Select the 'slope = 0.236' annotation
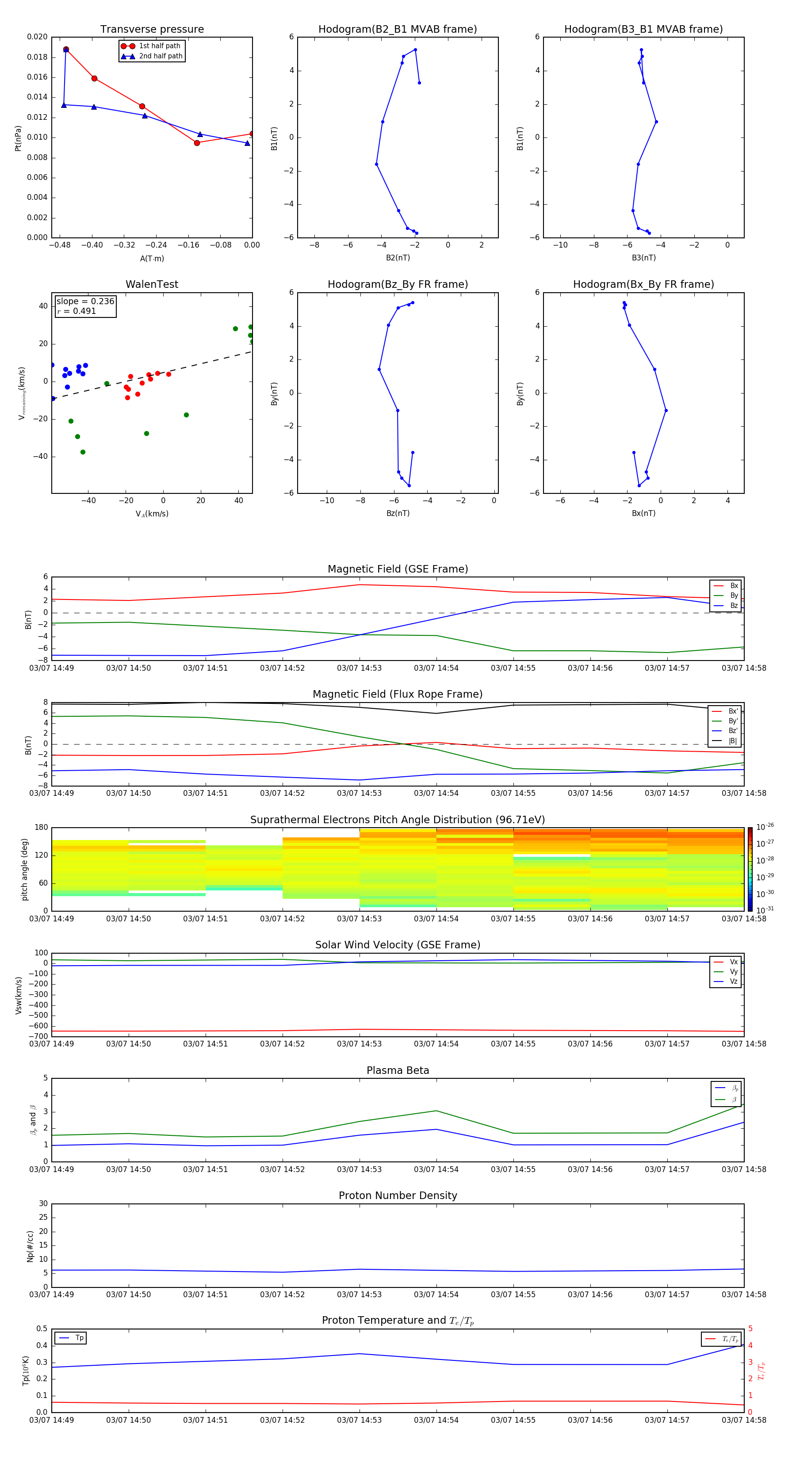The height and width of the screenshot is (1459, 796). coord(85,302)
